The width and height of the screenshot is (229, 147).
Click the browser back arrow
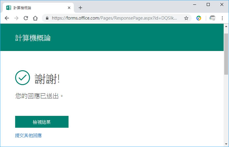[x=7, y=18]
